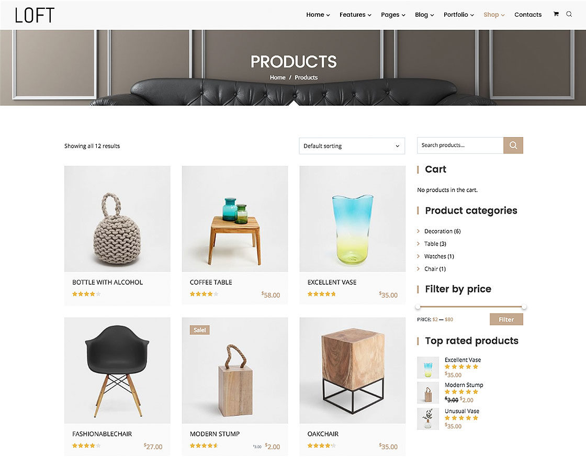
Task: Select the Watches (1) category link
Action: [439, 256]
